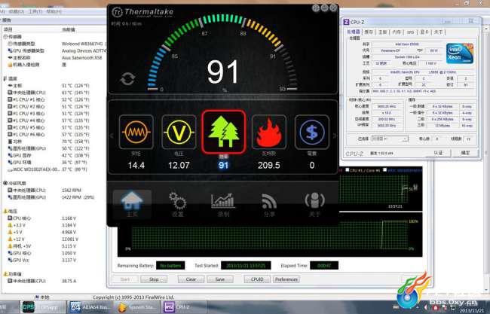Collapse the sensor group in AIDA64 list
Screen dimensions: 490x314
pyautogui.click(x=5, y=36)
